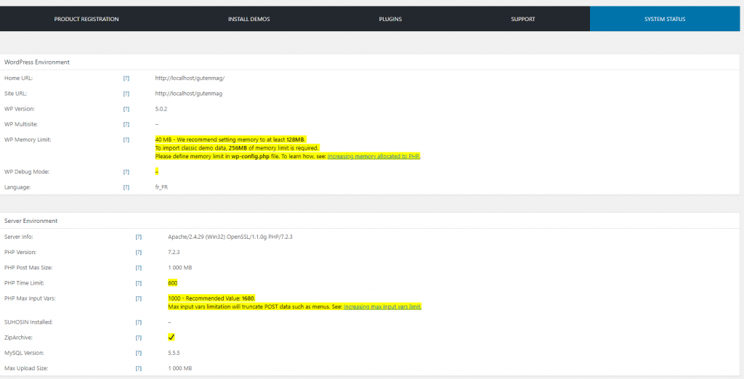Image resolution: width=744 pixels, height=379 pixels.
Task: Click the help icon beside Max Upload Size
Action: tap(139, 368)
